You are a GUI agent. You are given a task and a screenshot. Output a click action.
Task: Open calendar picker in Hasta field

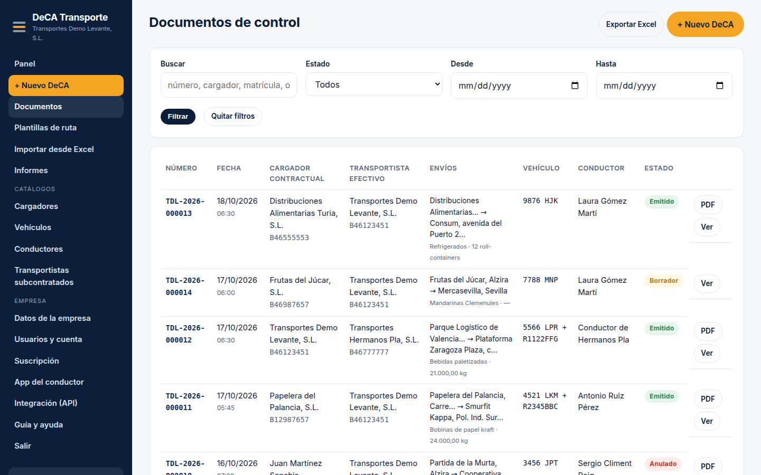[x=720, y=85]
